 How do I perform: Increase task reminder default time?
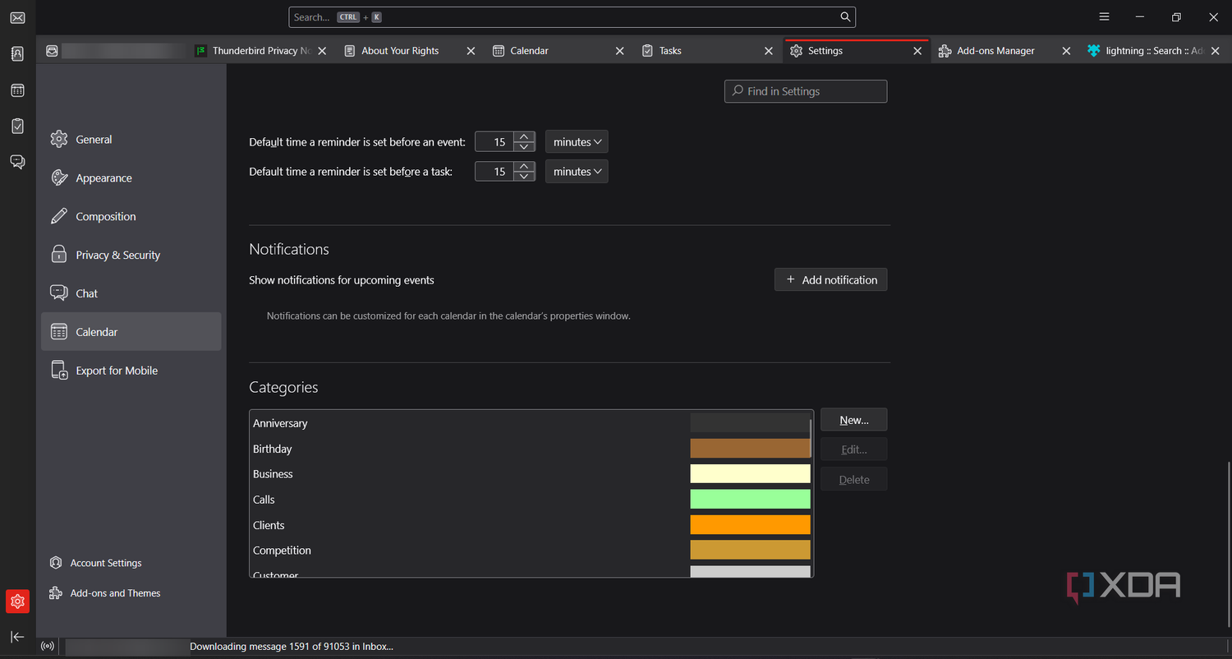(x=524, y=166)
